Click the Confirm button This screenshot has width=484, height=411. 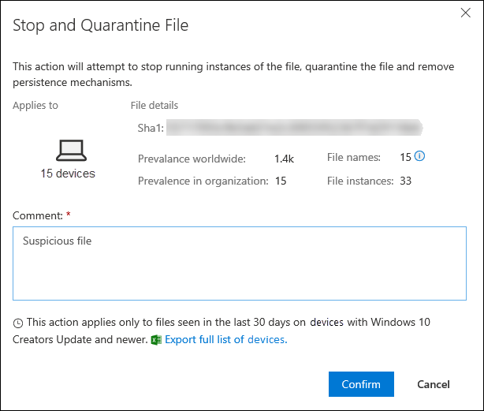pyautogui.click(x=361, y=384)
